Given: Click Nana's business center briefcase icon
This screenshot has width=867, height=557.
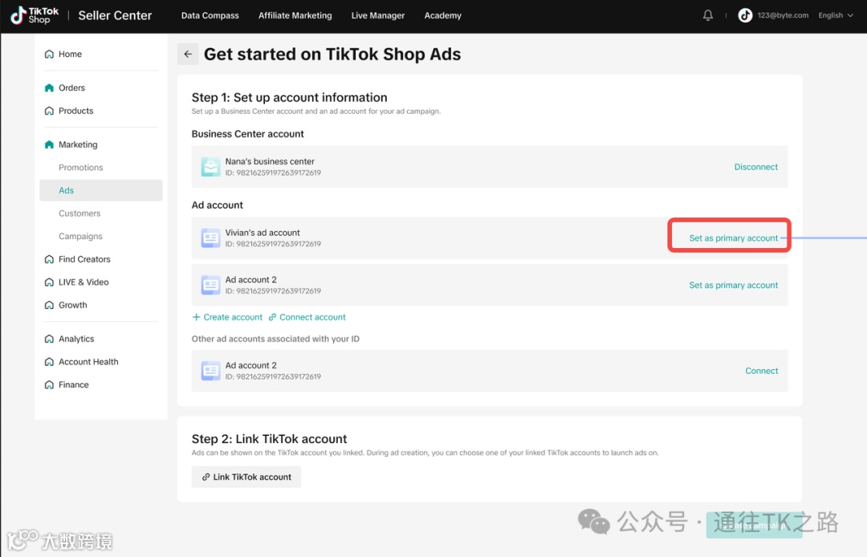Looking at the screenshot, I should (x=210, y=167).
